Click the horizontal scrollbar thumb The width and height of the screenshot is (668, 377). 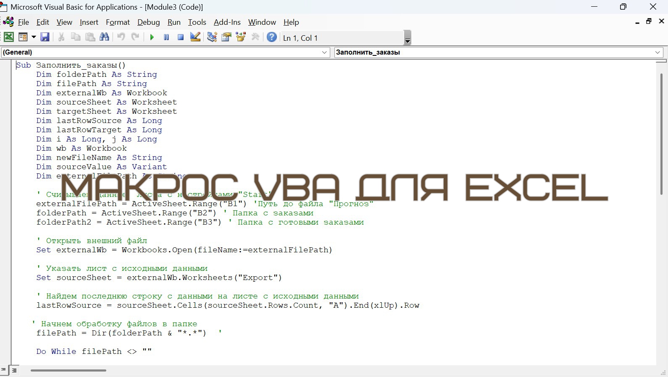[68, 370]
